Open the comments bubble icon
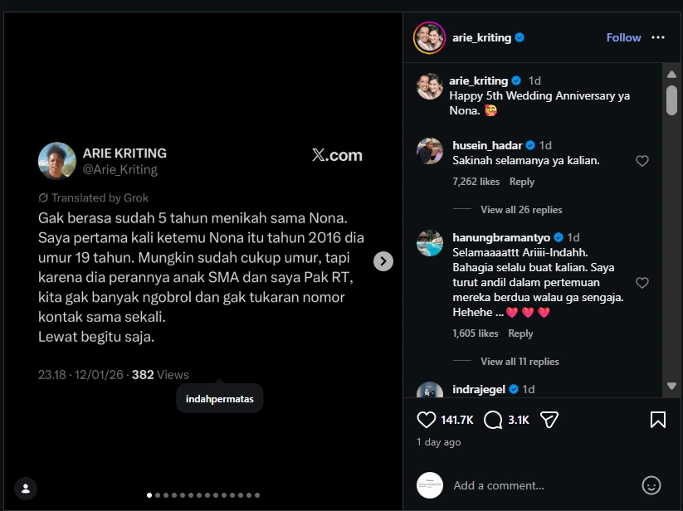This screenshot has height=511, width=683. tap(494, 420)
